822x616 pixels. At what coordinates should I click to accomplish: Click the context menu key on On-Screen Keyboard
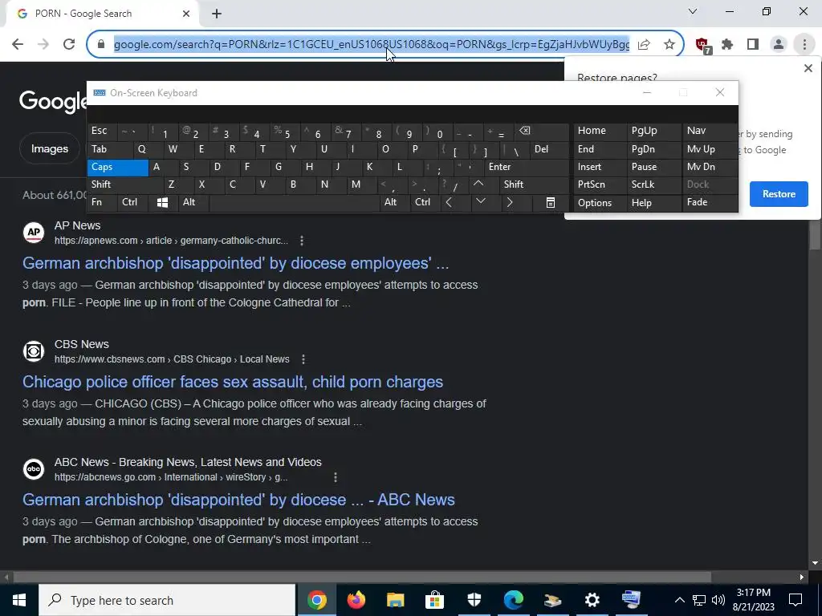[551, 203]
